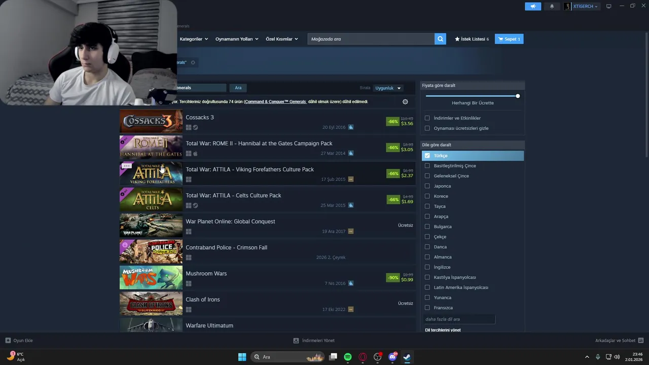Open OBS Studio from the taskbar

pyautogui.click(x=377, y=357)
